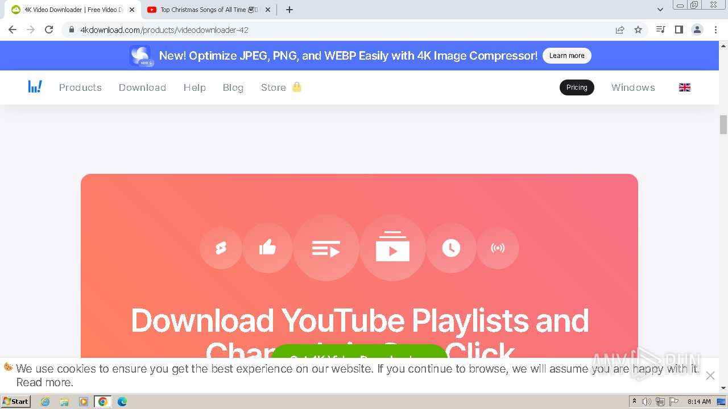Viewport: 728px width, 409px height.
Task: Open the Store menu item
Action: (274, 87)
